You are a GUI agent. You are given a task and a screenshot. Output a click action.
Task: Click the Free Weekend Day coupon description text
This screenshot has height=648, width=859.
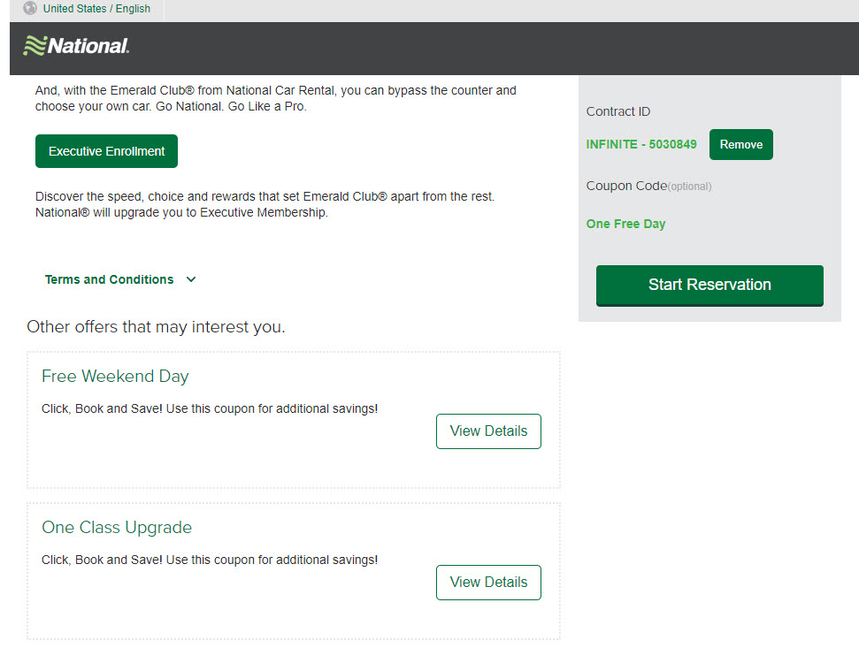click(x=210, y=408)
